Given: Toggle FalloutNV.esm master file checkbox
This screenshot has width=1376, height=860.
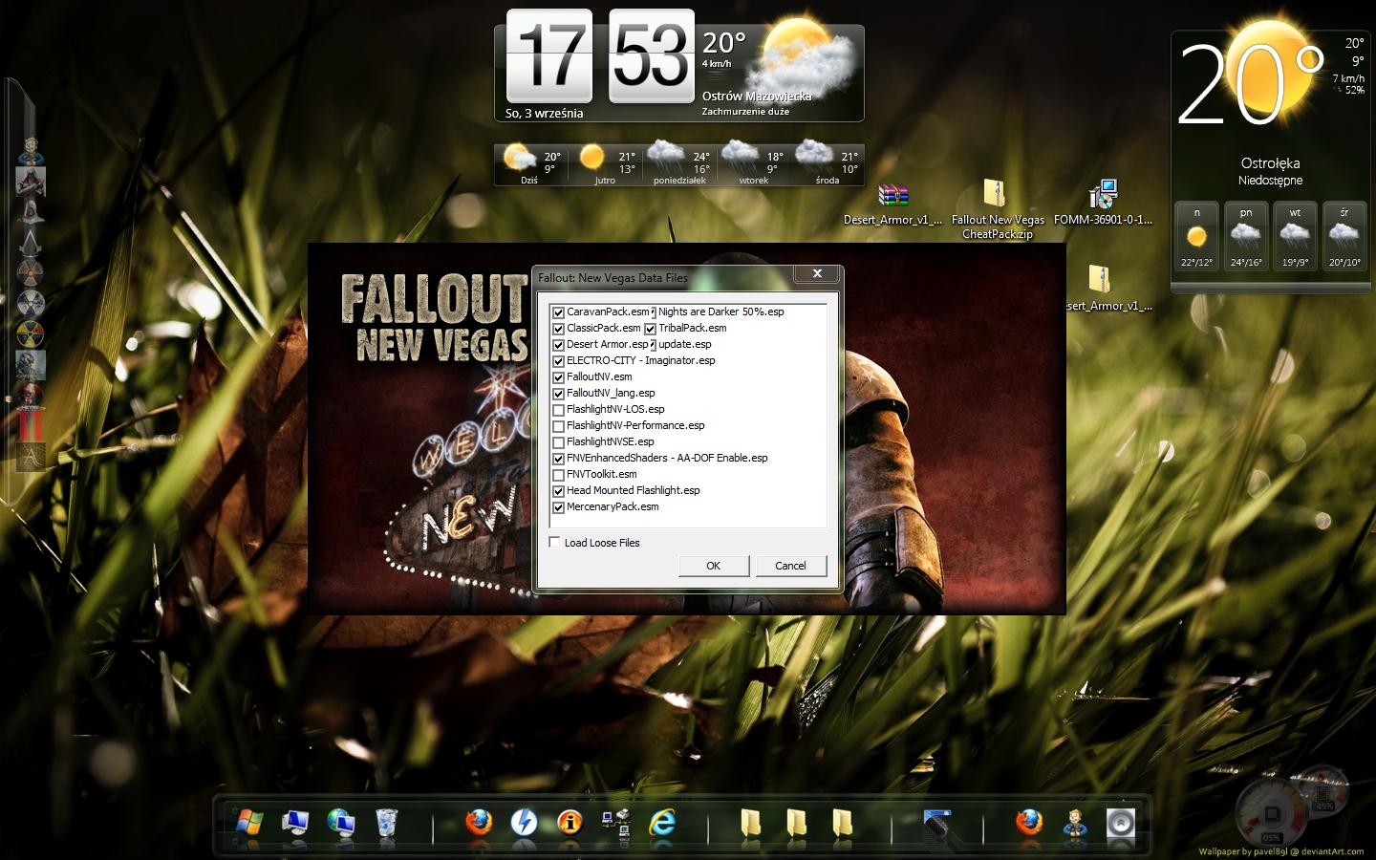Looking at the screenshot, I should [559, 377].
